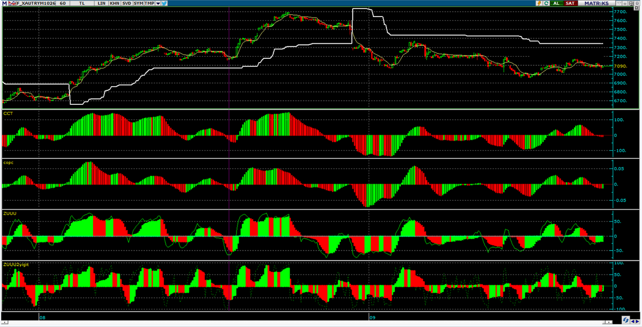Click the 7700 price axis label
Viewport: 642px width, 327px height.
click(x=621, y=11)
